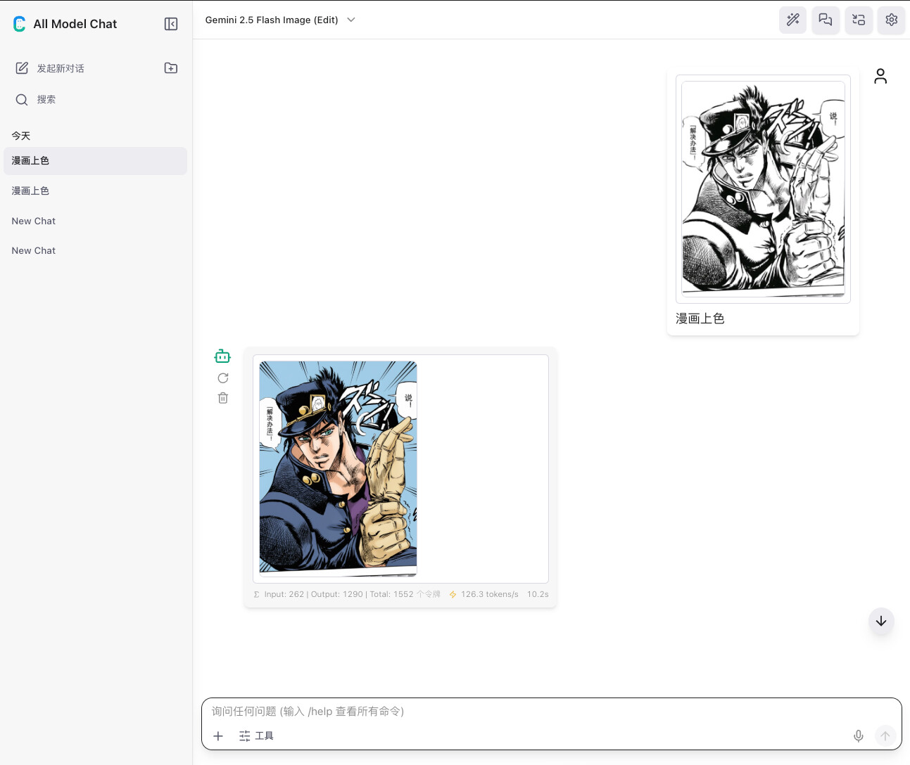Jump to bottom with the down arrow
This screenshot has height=765, width=910.
[881, 621]
